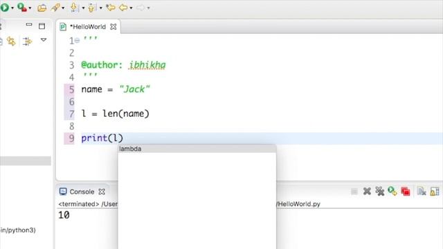Toggle Link with Editor in explorer

click(x=11, y=41)
